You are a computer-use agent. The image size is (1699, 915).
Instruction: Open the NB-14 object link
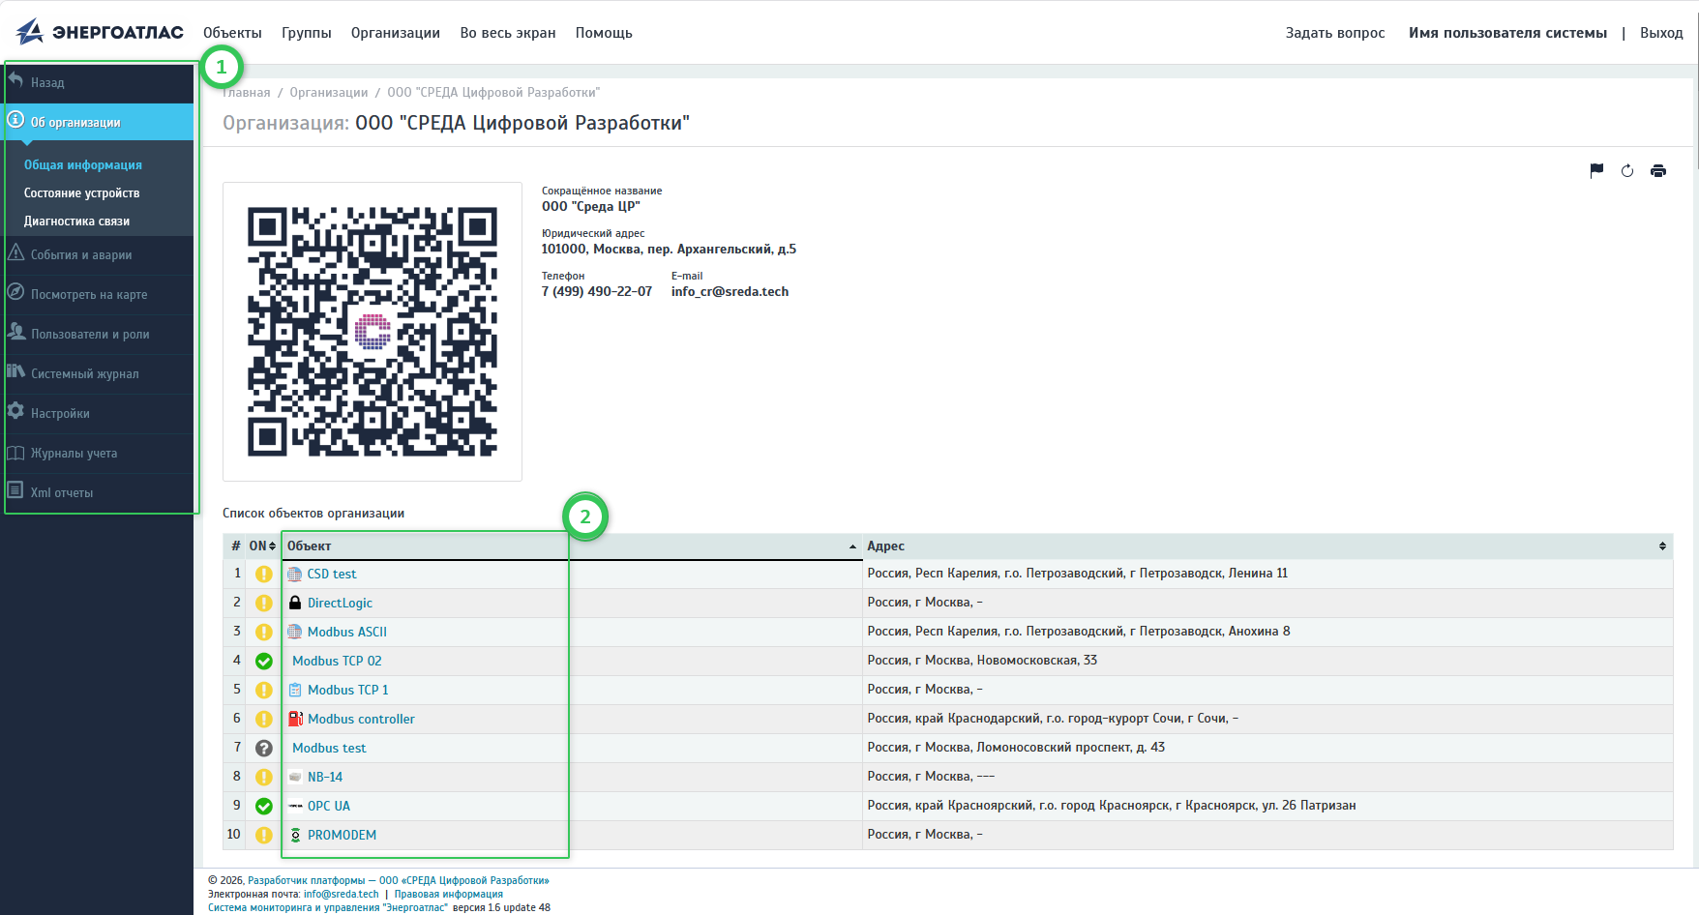point(325,777)
